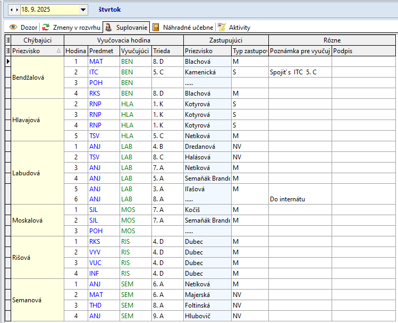Click the person icon on Suplovanie tab
The image size is (398, 323).
[108, 27]
